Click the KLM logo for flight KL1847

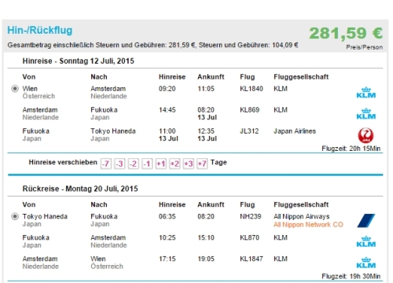(x=366, y=263)
